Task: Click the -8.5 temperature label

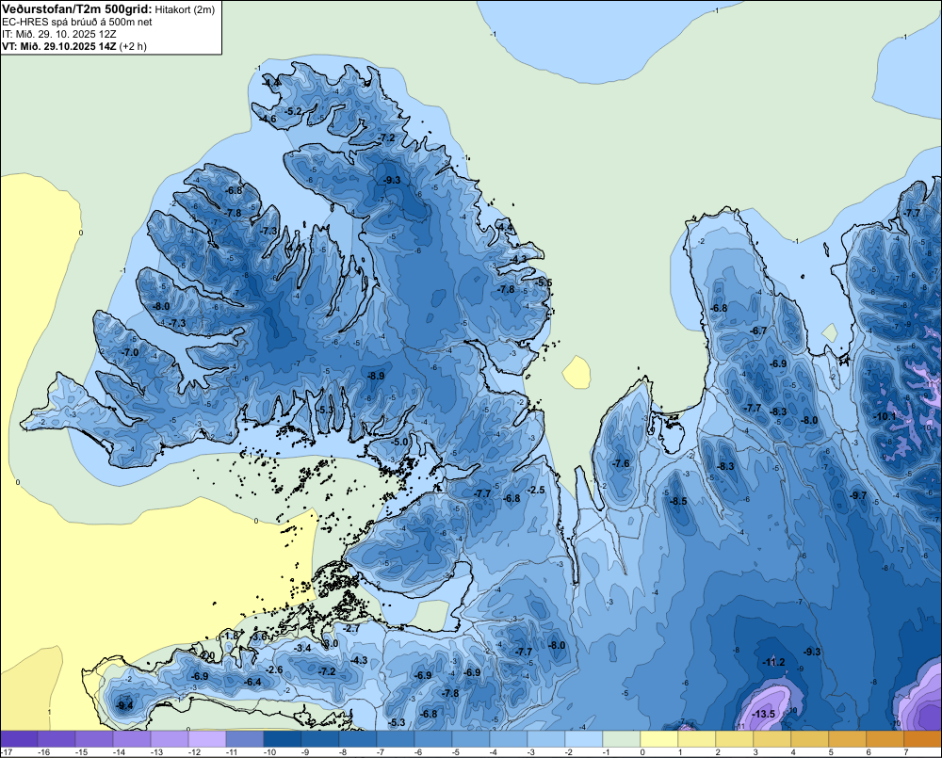Action: [678, 501]
